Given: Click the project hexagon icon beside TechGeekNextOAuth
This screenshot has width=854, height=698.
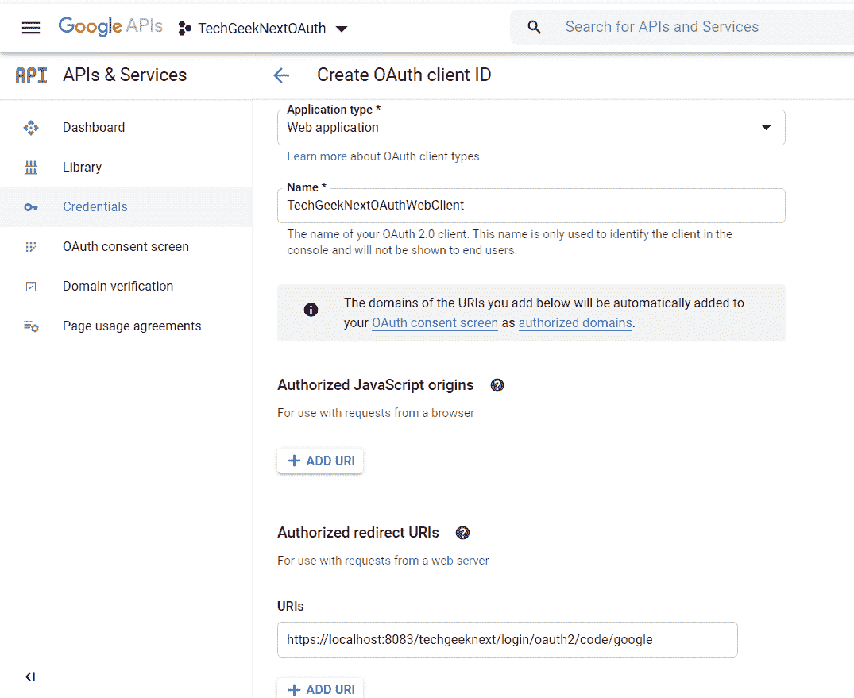Looking at the screenshot, I should click(x=185, y=29).
